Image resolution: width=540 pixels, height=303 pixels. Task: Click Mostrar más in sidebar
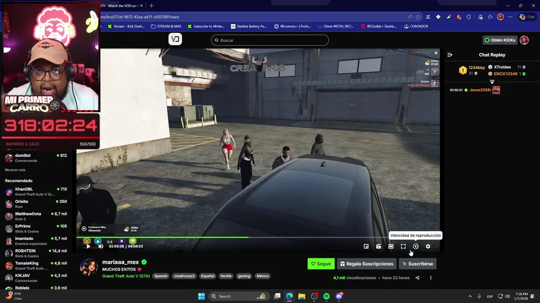(x=15, y=170)
